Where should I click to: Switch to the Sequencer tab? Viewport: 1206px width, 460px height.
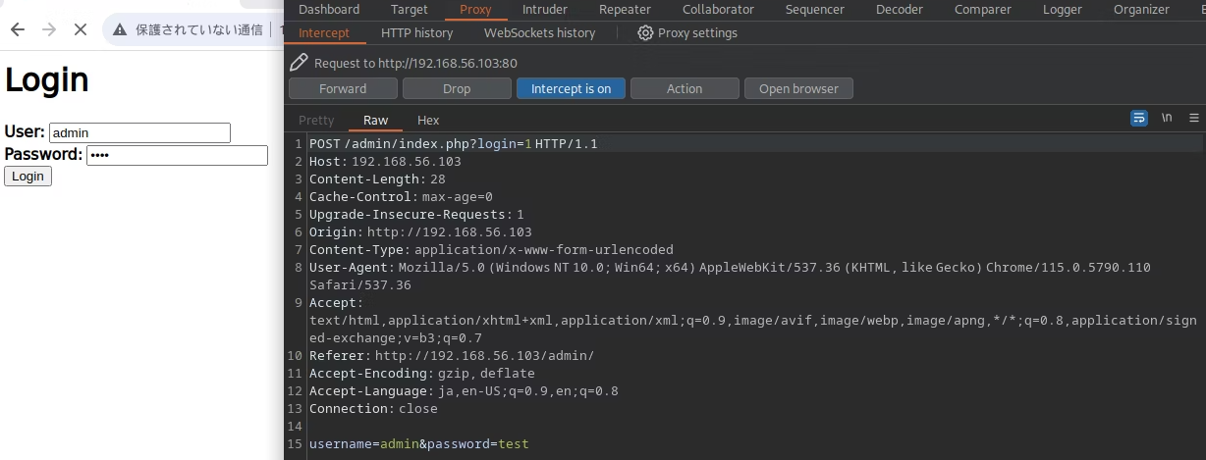tap(815, 10)
